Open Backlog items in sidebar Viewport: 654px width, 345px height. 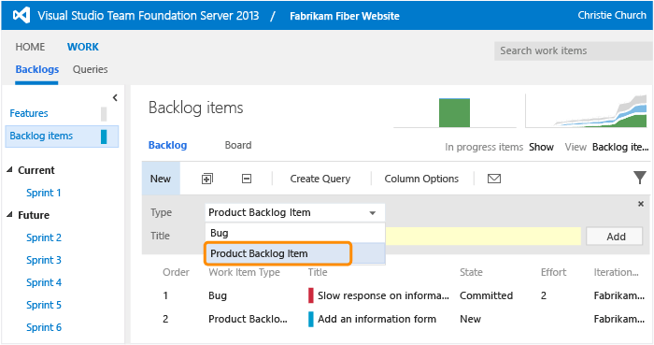[x=62, y=136]
